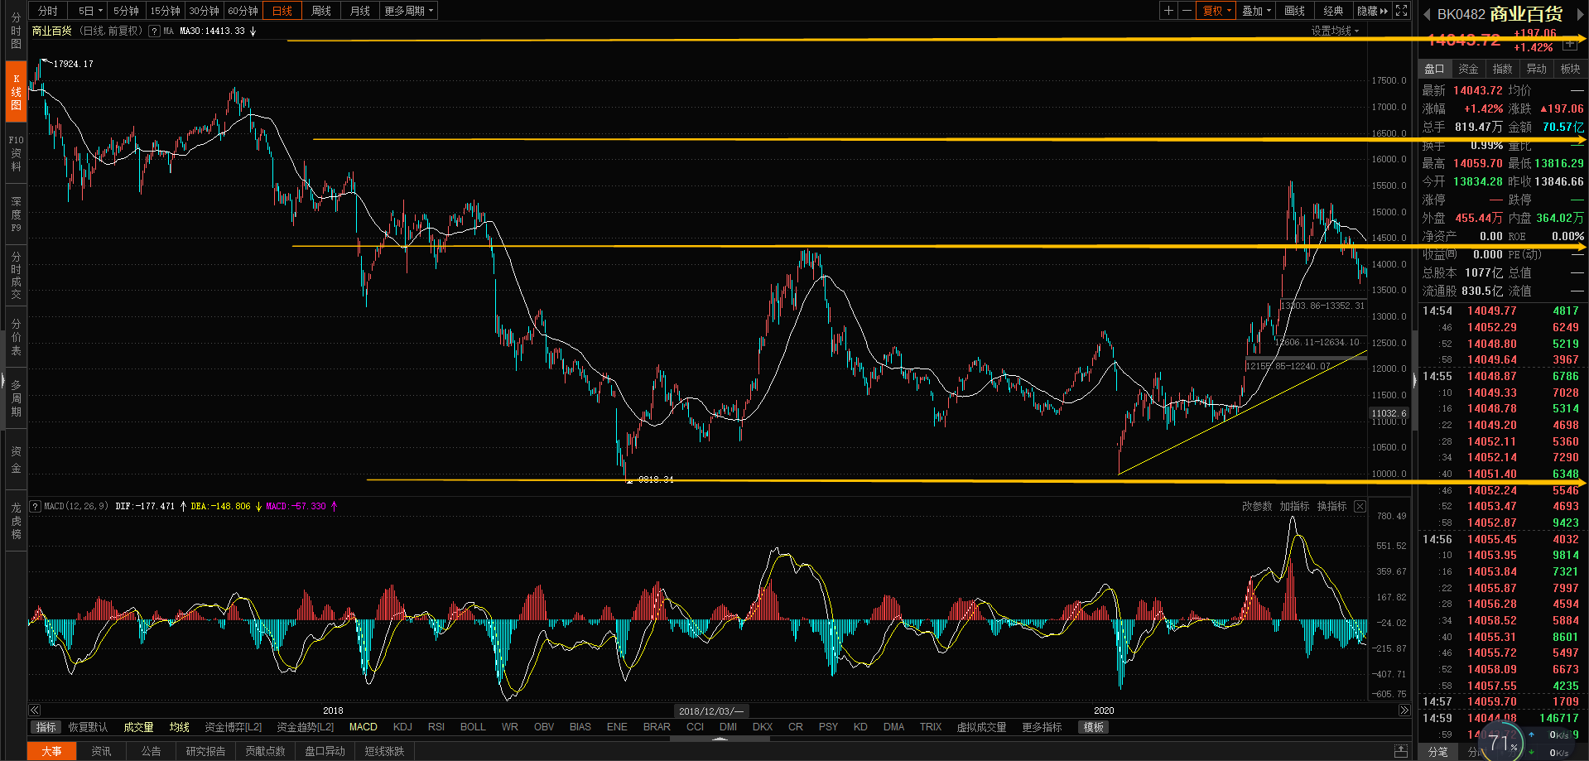1589x761 pixels.
Task: Open 更多指标 list
Action: point(1042,727)
